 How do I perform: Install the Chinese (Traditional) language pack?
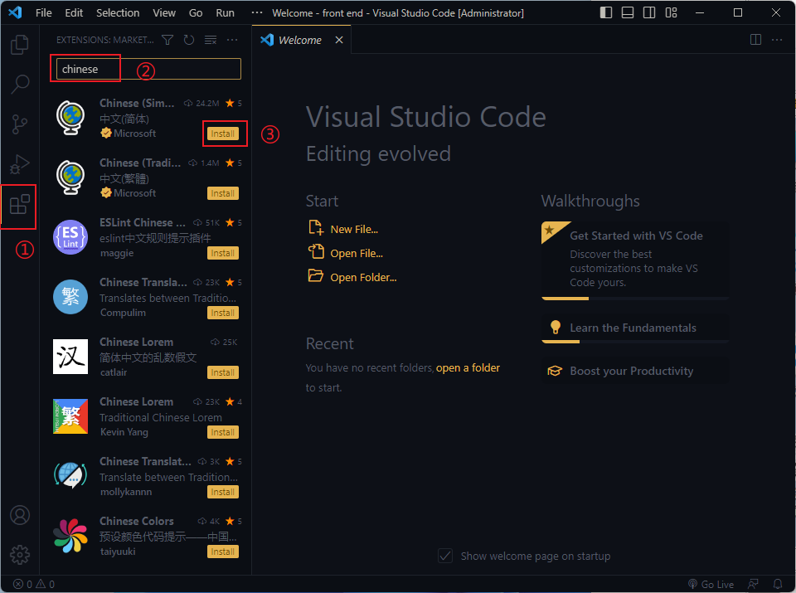(223, 193)
